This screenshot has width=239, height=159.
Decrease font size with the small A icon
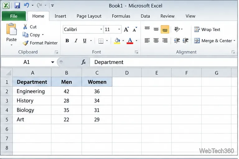[135, 29]
